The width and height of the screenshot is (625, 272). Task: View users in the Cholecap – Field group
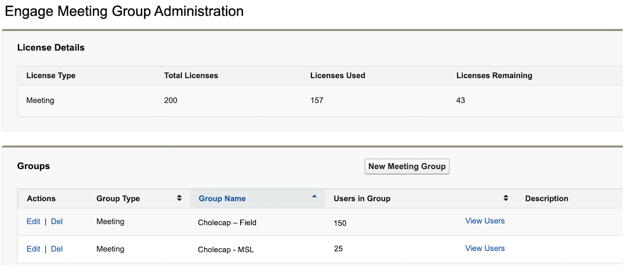coord(484,221)
